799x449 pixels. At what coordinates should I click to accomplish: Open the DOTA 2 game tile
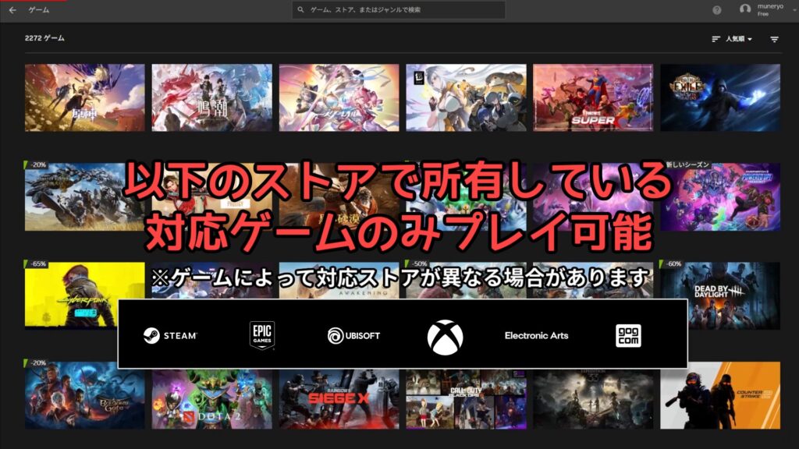[212, 400]
